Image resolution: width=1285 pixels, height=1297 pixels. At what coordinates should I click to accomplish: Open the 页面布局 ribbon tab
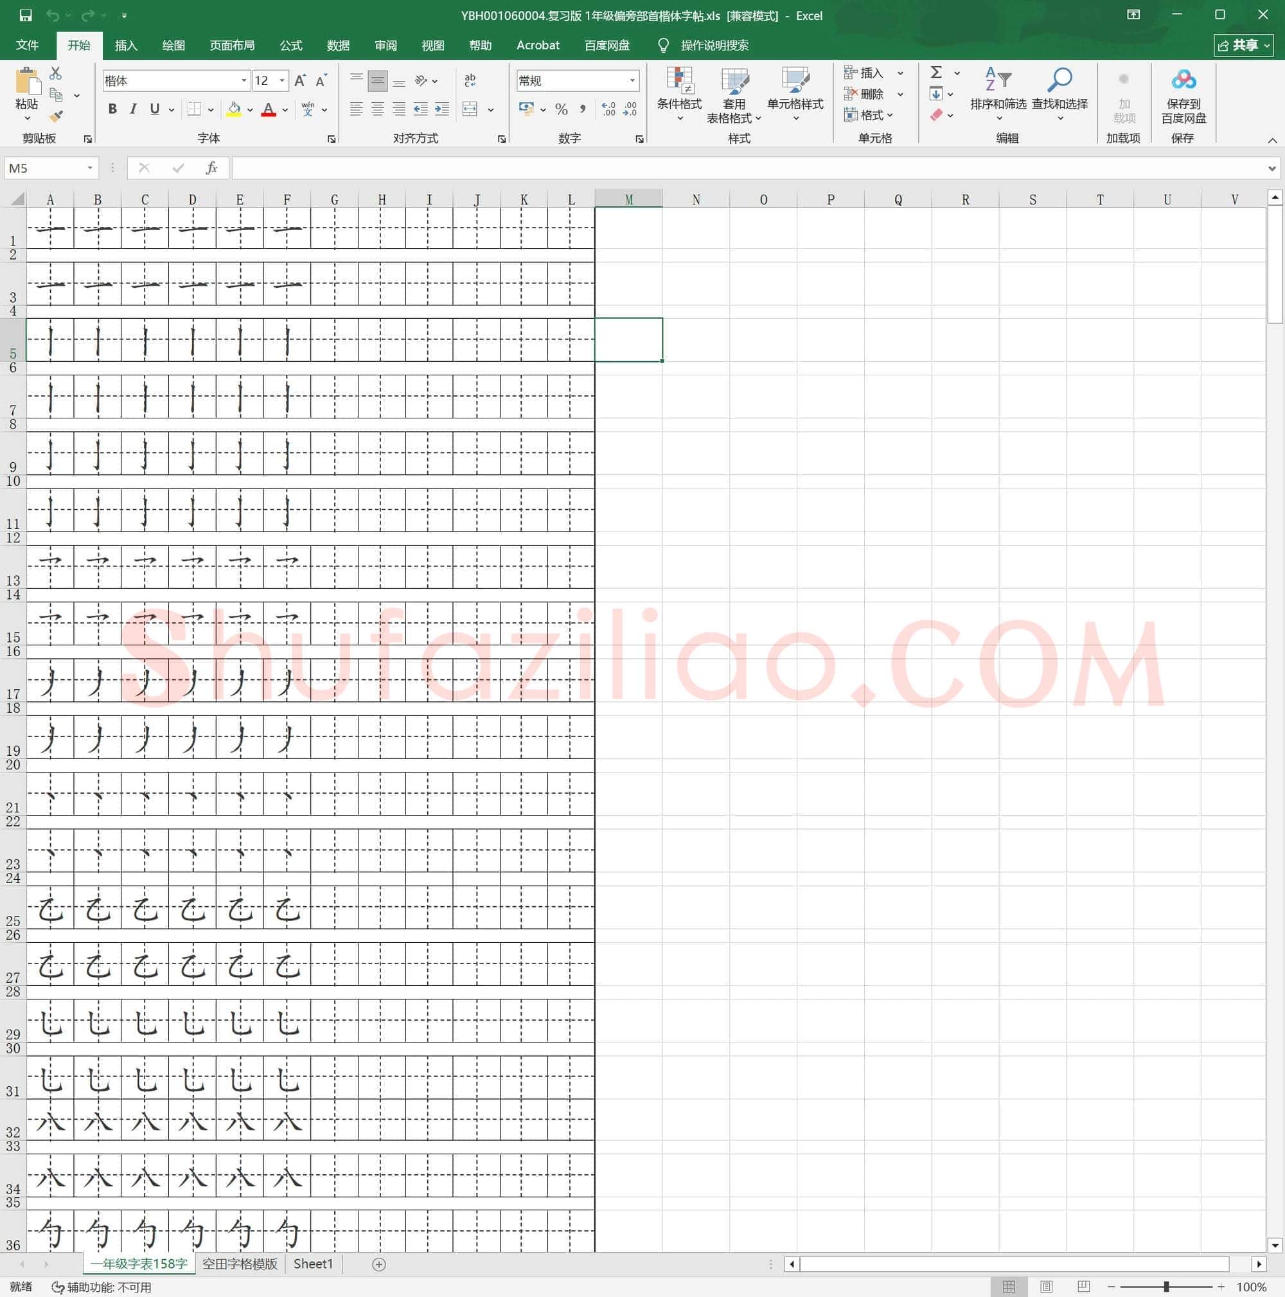(x=232, y=45)
